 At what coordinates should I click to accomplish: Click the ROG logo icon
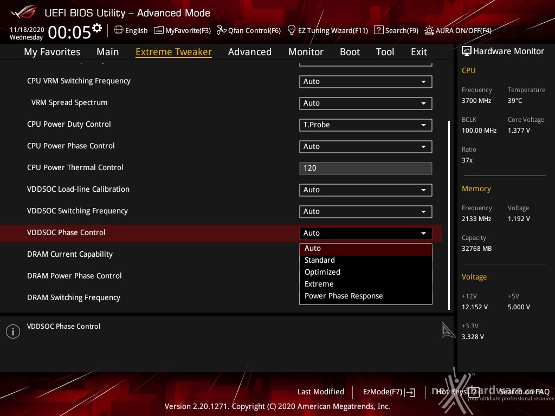pos(24,12)
